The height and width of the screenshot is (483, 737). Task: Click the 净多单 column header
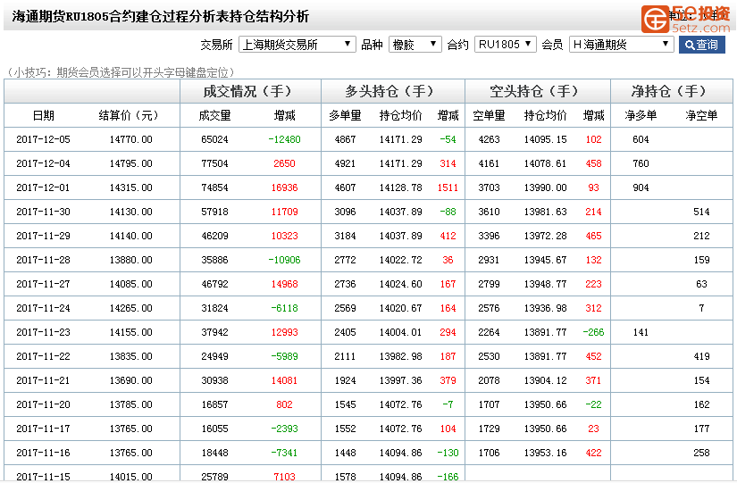point(641,115)
